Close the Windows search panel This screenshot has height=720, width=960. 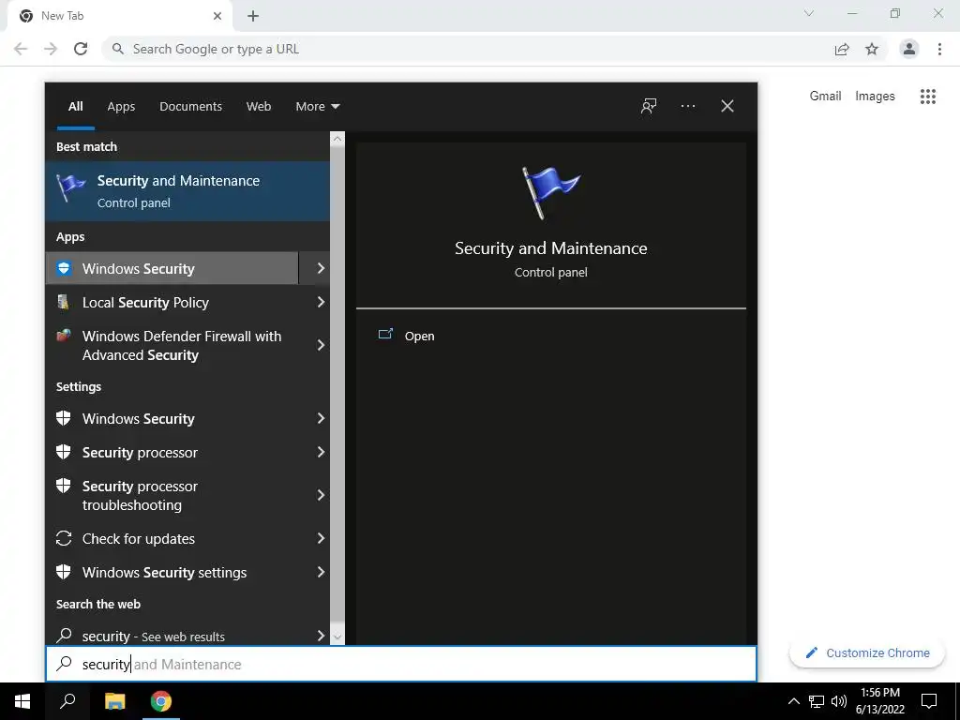tap(727, 106)
